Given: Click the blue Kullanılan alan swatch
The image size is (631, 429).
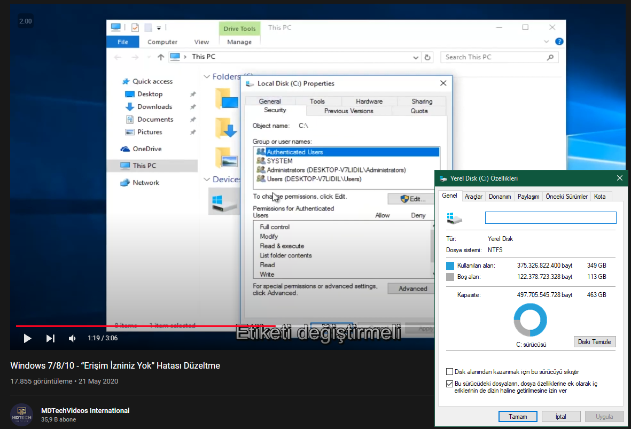Looking at the screenshot, I should [450, 266].
